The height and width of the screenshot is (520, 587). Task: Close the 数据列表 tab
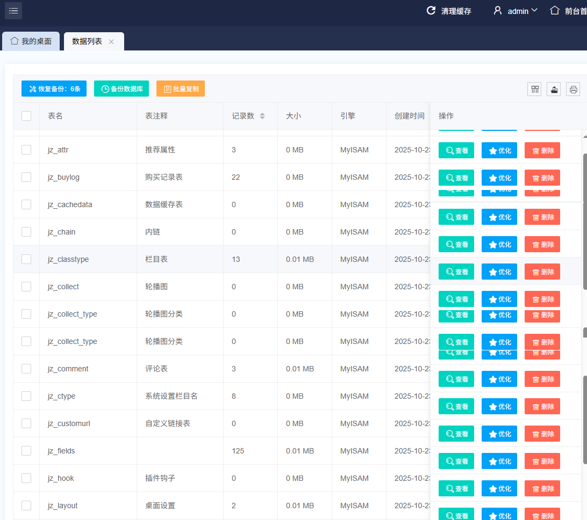click(111, 42)
